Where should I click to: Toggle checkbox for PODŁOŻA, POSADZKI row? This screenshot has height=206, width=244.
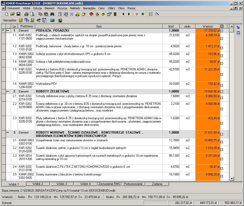[x=222, y=31]
